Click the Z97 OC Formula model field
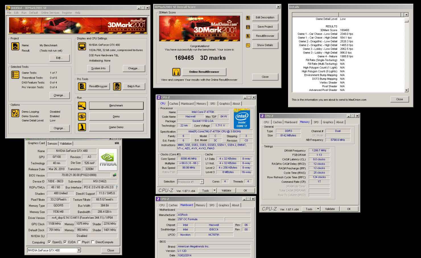This screenshot has height=258, width=421. 201,220
